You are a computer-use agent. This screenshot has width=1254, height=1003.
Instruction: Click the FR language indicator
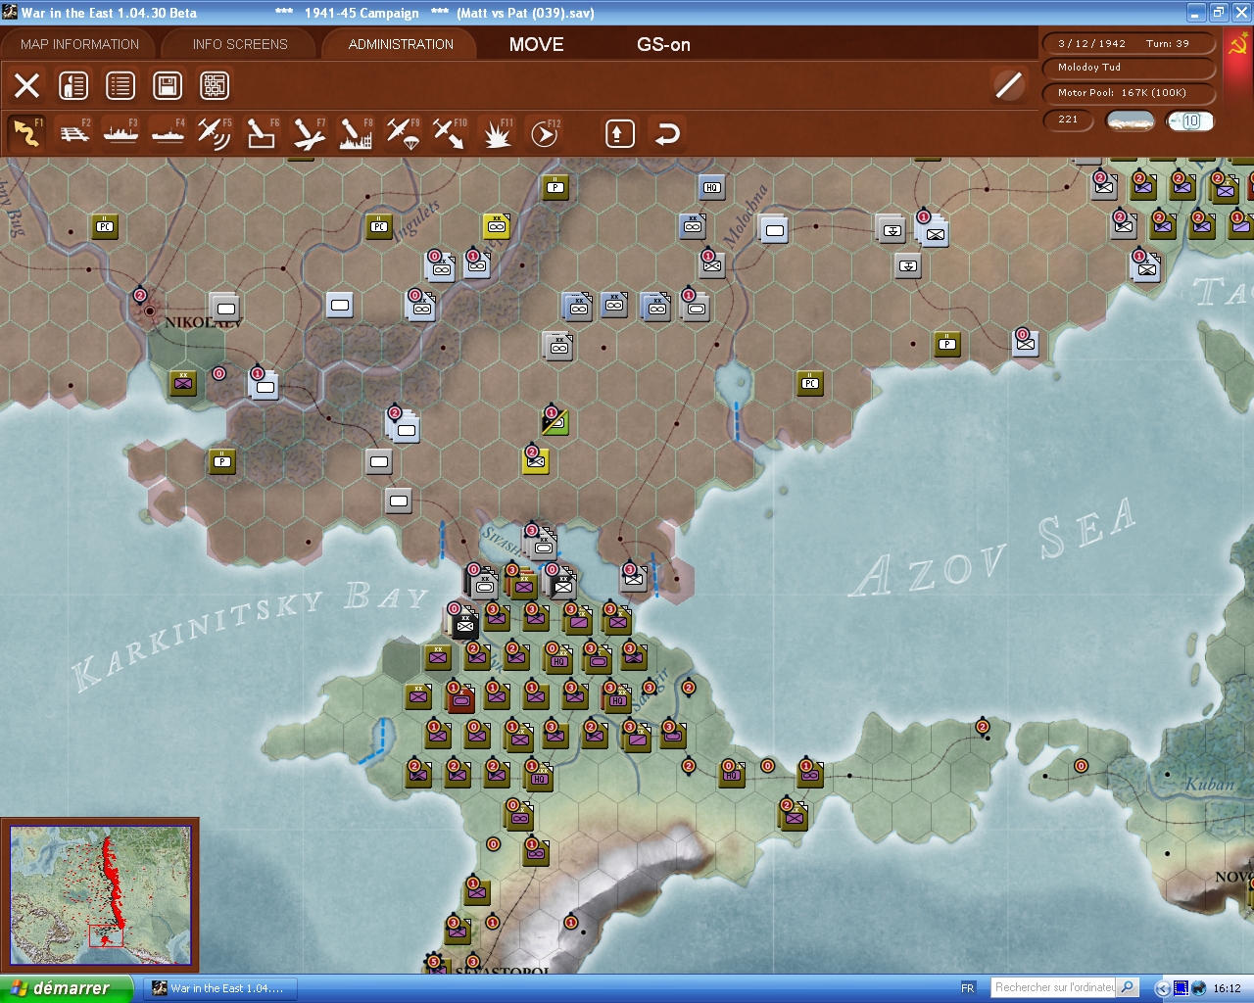968,988
